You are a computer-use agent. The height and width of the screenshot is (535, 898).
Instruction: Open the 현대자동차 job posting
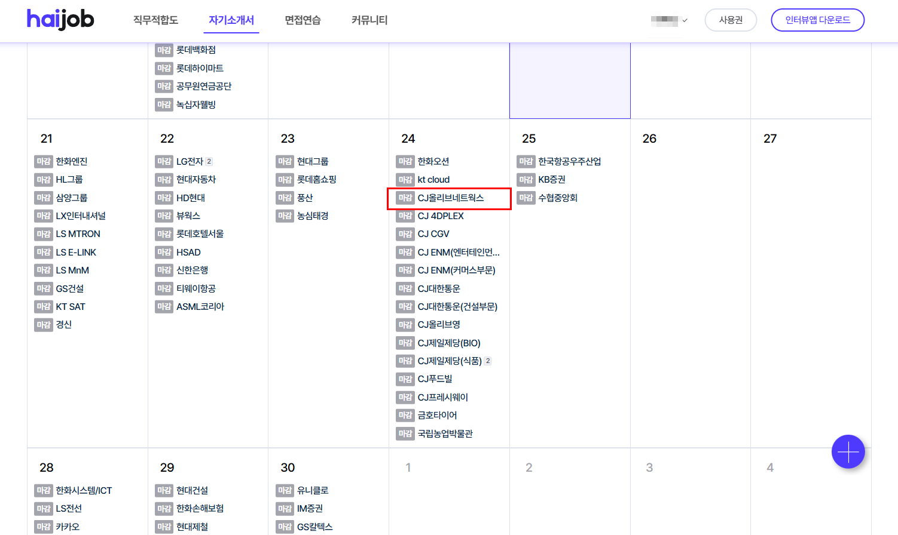(196, 180)
